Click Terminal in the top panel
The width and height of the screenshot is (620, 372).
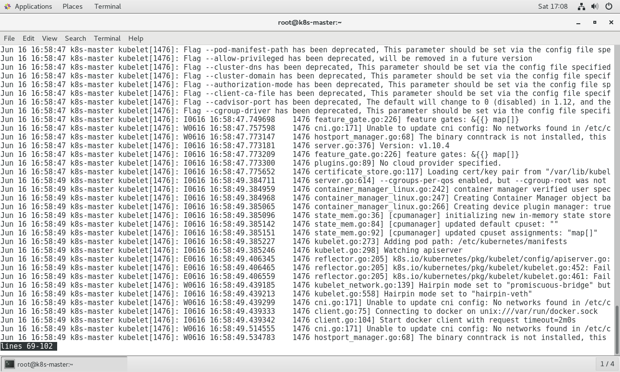coord(108,6)
